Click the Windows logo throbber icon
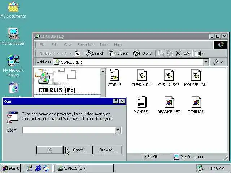 pos(221,45)
